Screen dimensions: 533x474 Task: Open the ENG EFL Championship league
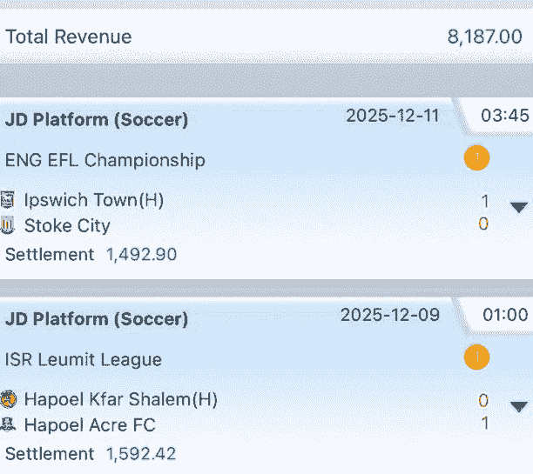(x=105, y=160)
